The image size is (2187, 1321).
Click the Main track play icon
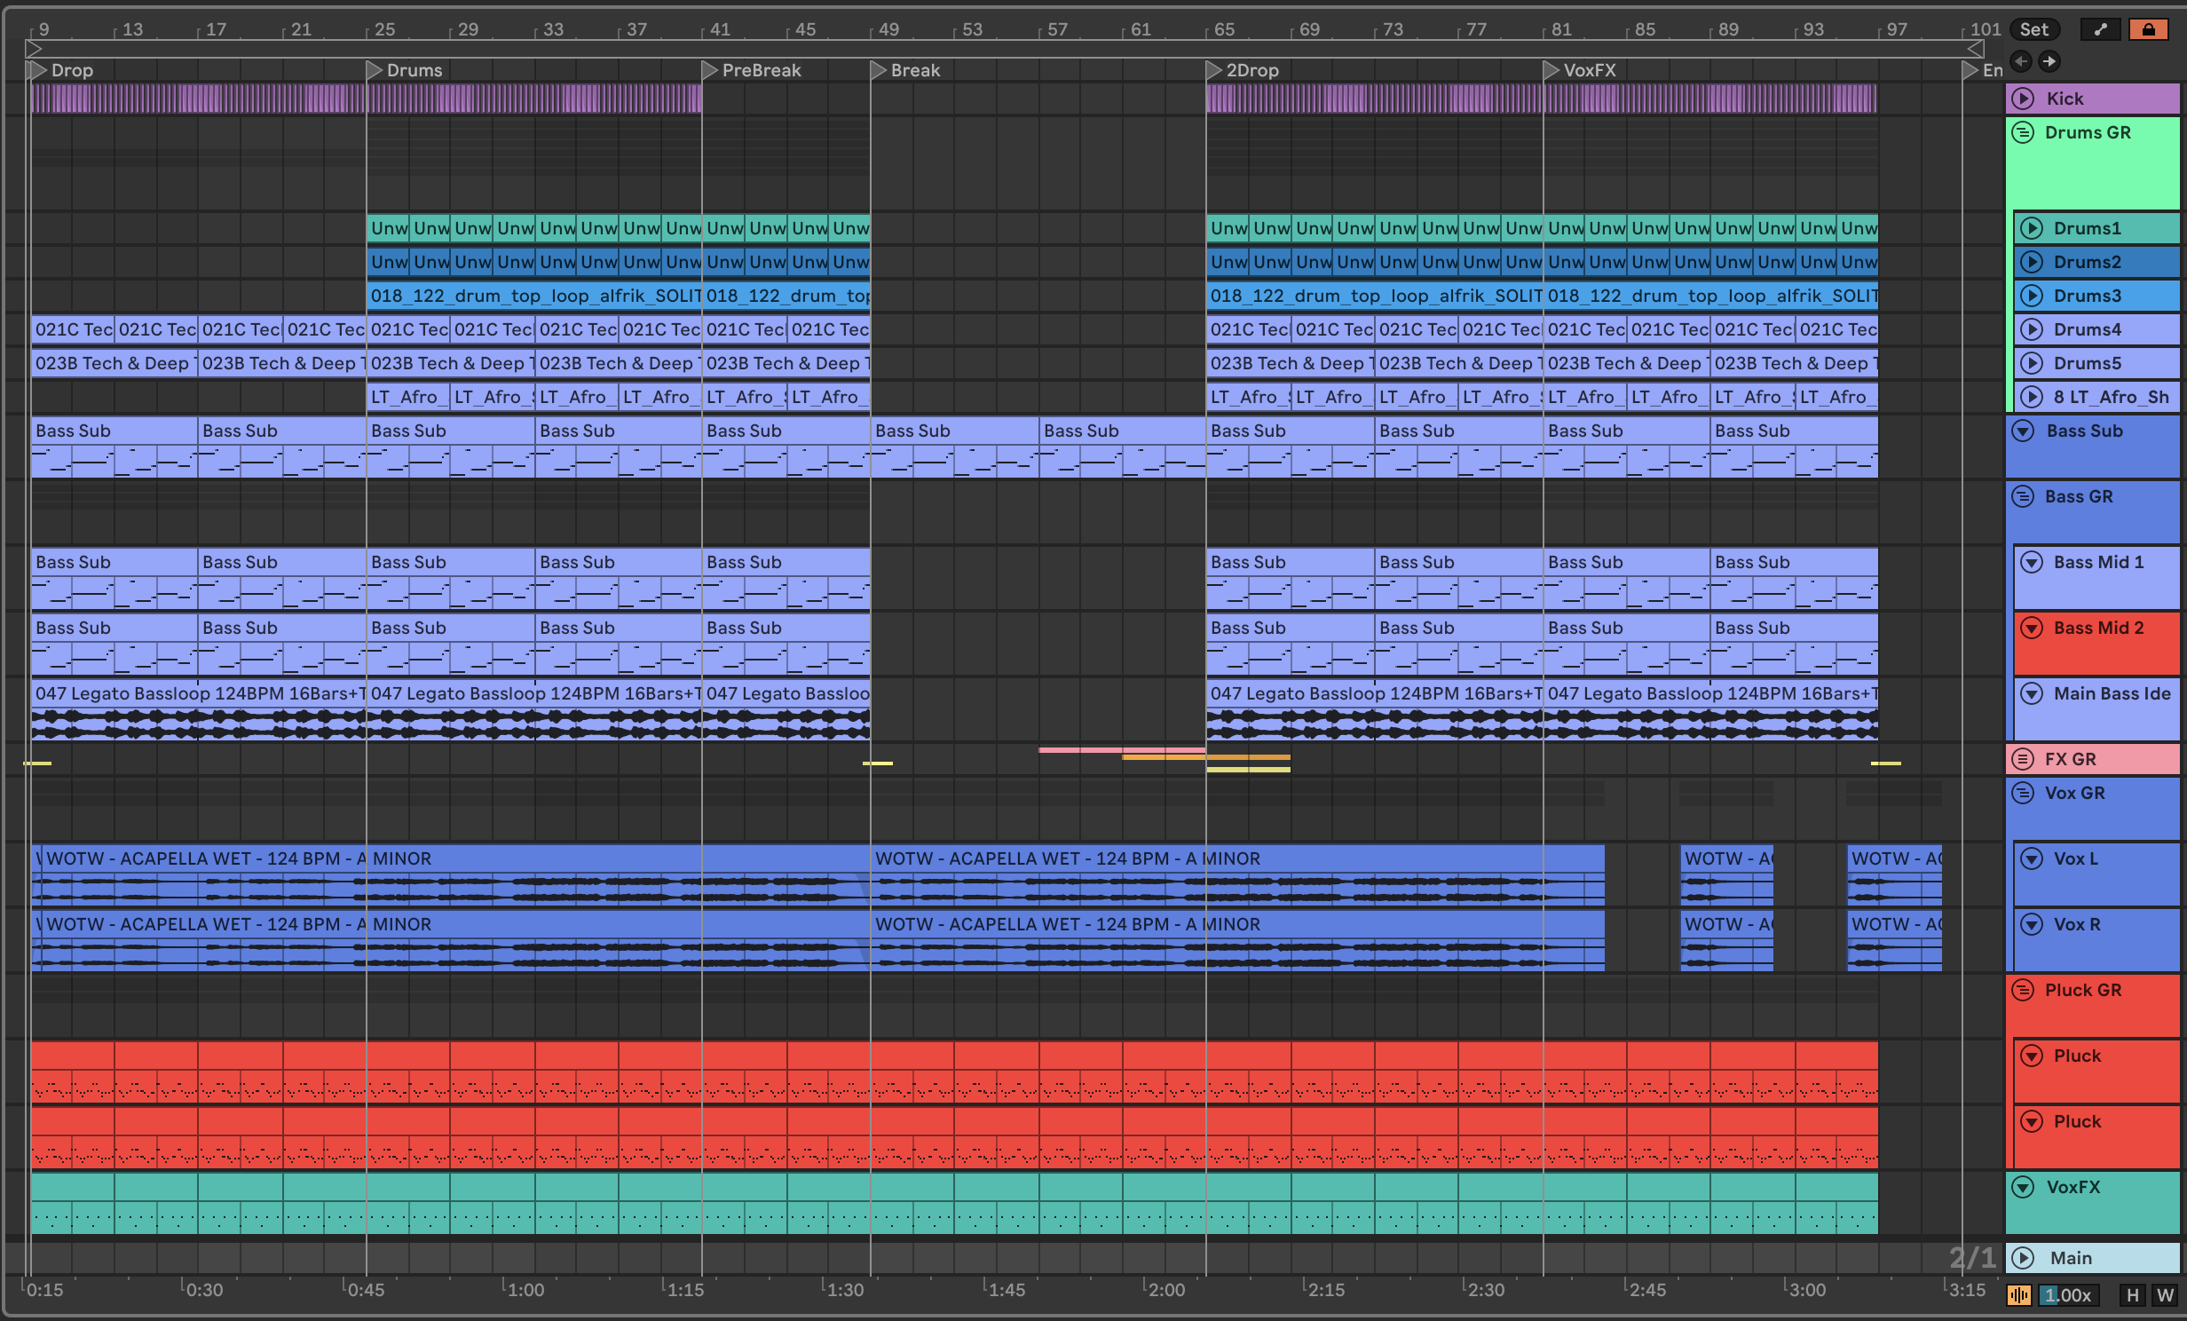coord(2024,1258)
